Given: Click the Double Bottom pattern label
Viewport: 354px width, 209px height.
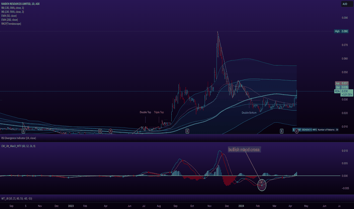Looking at the screenshot, I should 249,113.
